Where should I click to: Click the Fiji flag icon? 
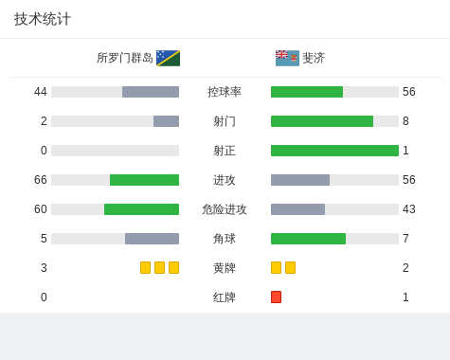pyautogui.click(x=287, y=58)
